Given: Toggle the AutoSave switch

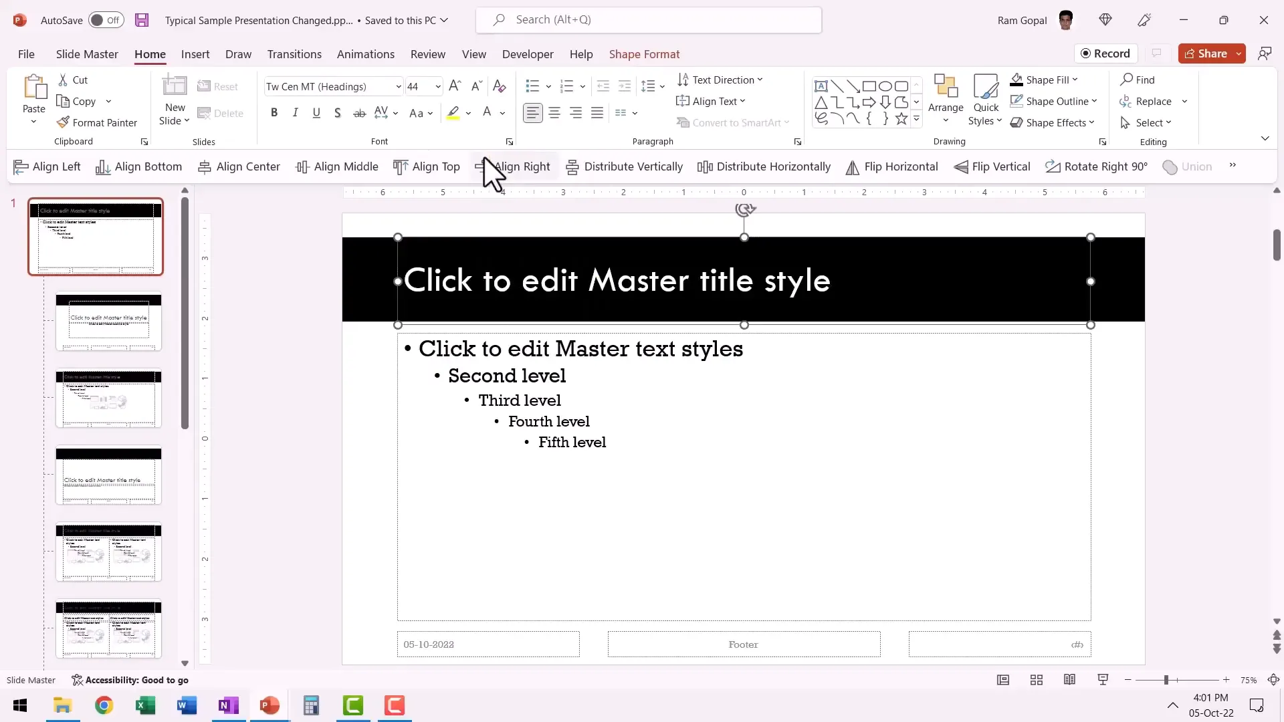Looking at the screenshot, I should [x=106, y=20].
